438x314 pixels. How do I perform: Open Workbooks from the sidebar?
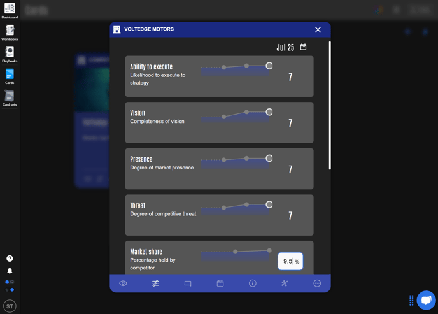coord(10,32)
